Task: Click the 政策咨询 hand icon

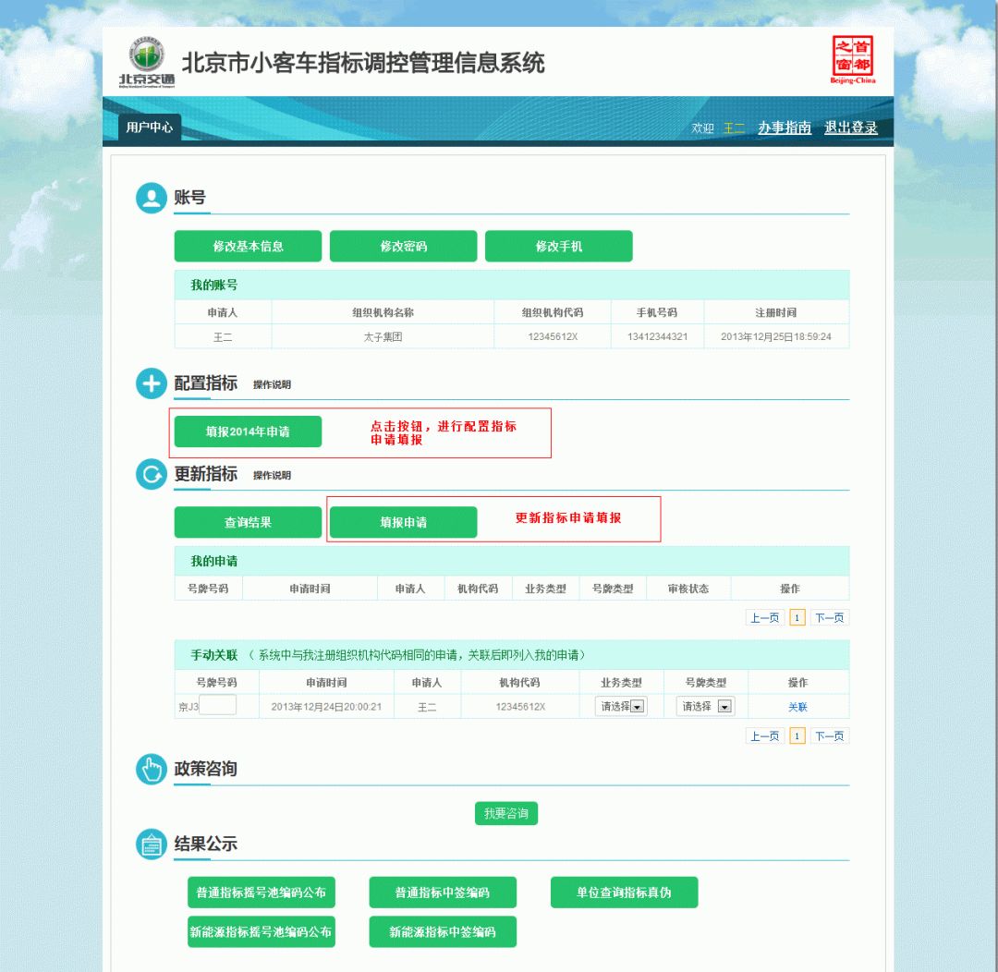Action: point(151,769)
